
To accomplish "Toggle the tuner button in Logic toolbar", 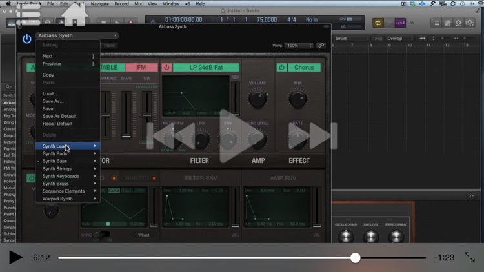I will click(x=389, y=23).
